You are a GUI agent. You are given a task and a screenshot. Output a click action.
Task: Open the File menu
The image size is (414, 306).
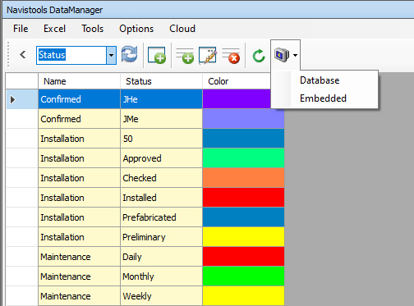(x=21, y=29)
